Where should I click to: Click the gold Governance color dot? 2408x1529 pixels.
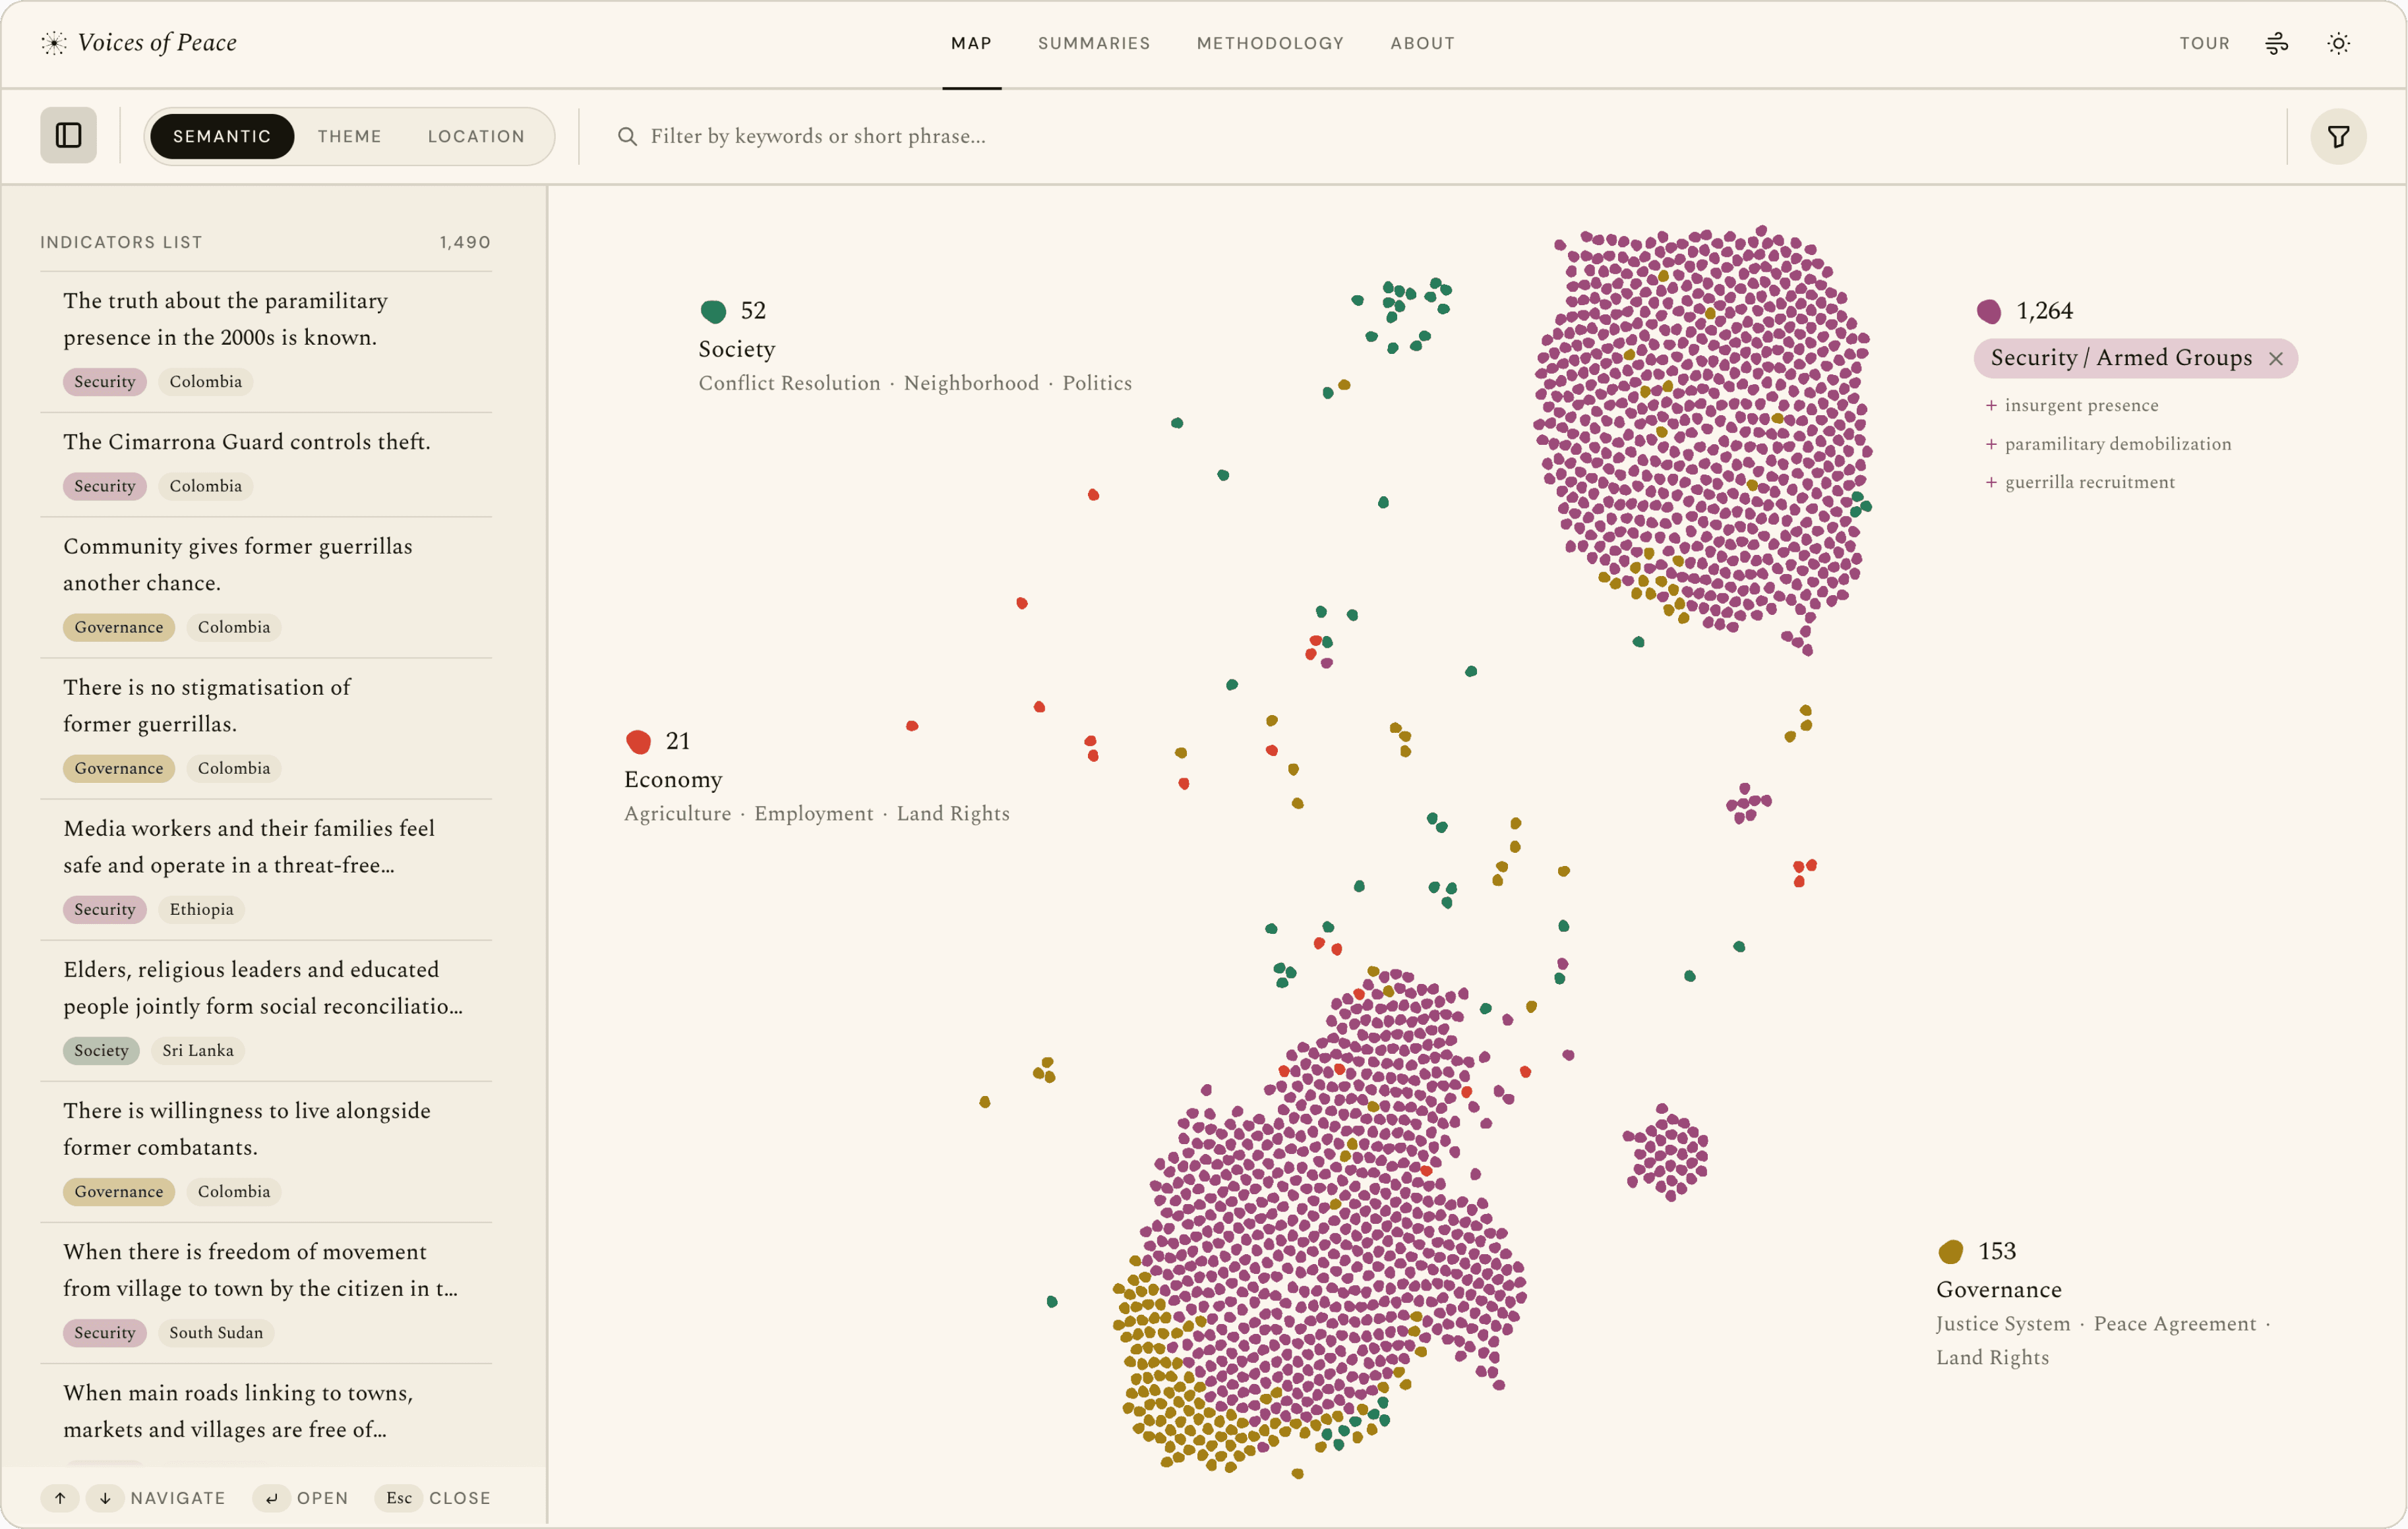[1950, 1251]
